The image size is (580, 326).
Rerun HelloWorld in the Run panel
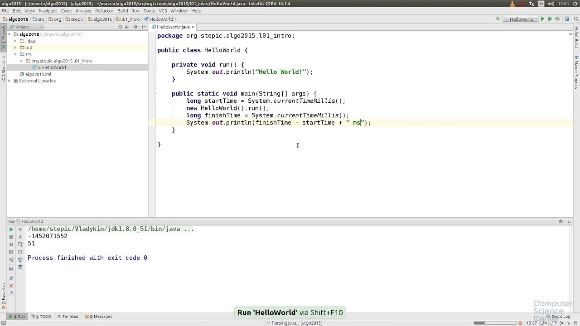click(x=11, y=230)
